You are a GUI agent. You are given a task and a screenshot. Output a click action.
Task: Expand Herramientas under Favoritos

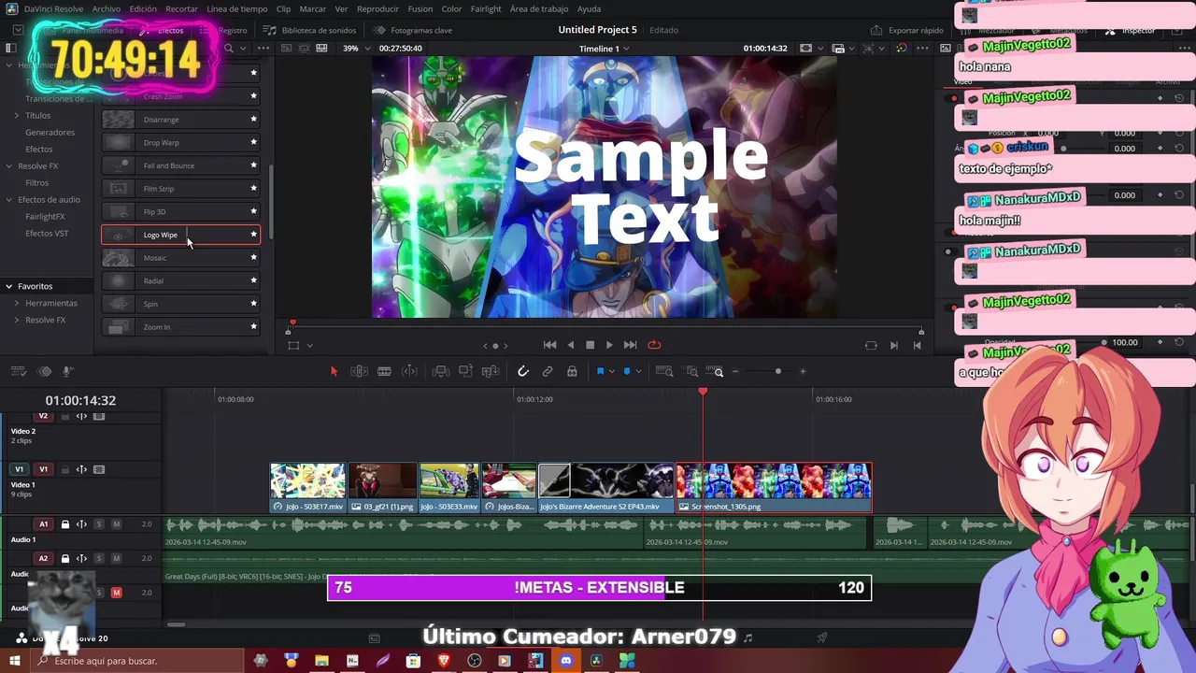[x=16, y=303]
